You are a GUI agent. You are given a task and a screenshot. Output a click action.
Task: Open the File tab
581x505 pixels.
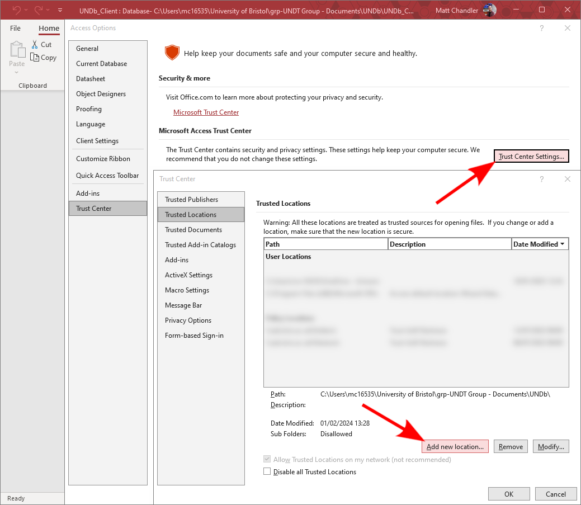(15, 28)
